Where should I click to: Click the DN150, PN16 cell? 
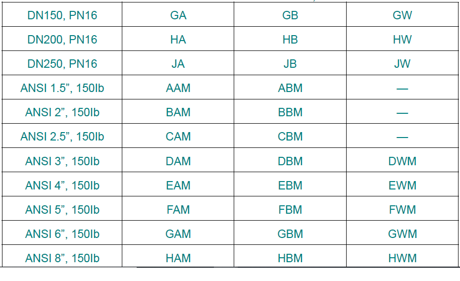click(62, 15)
